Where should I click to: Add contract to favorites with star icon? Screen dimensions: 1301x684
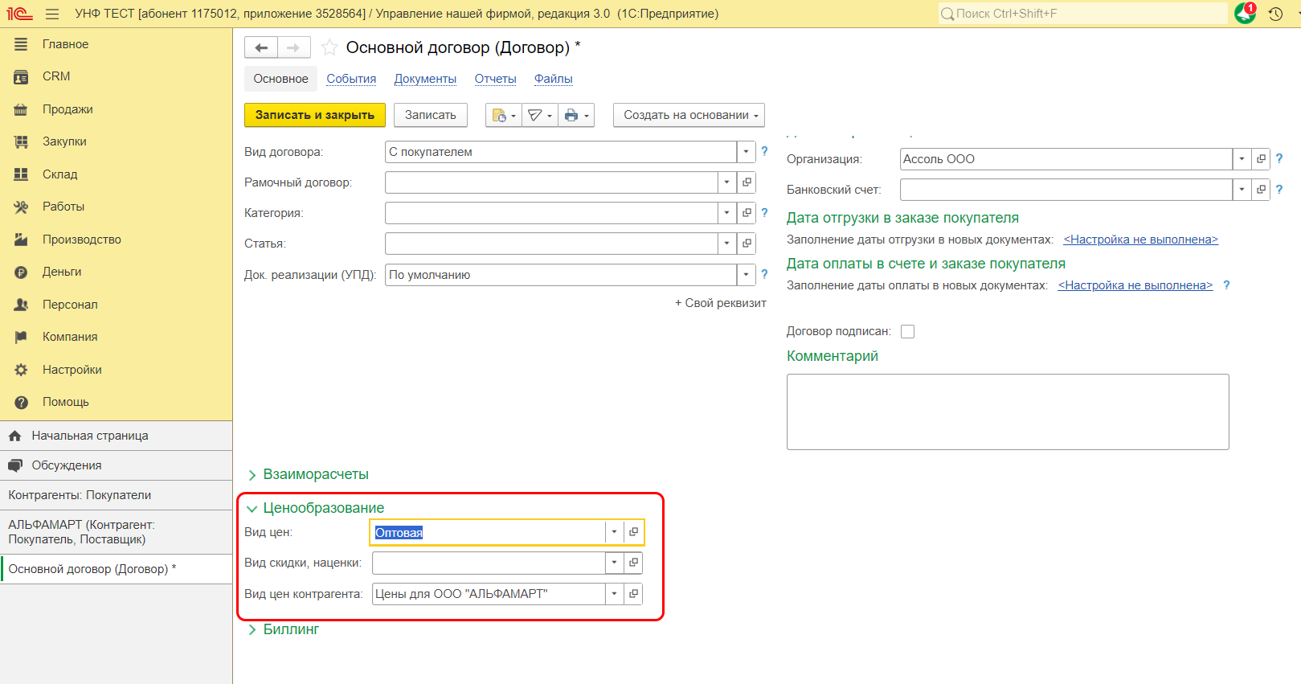tap(329, 48)
